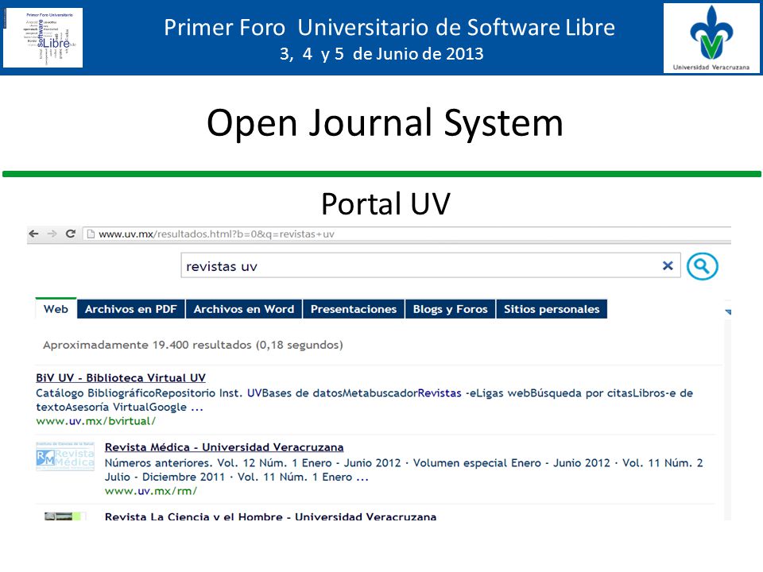Image resolution: width=763 pixels, height=572 pixels.
Task: Click the Universidad Veracruzana logo
Action: [x=711, y=38]
